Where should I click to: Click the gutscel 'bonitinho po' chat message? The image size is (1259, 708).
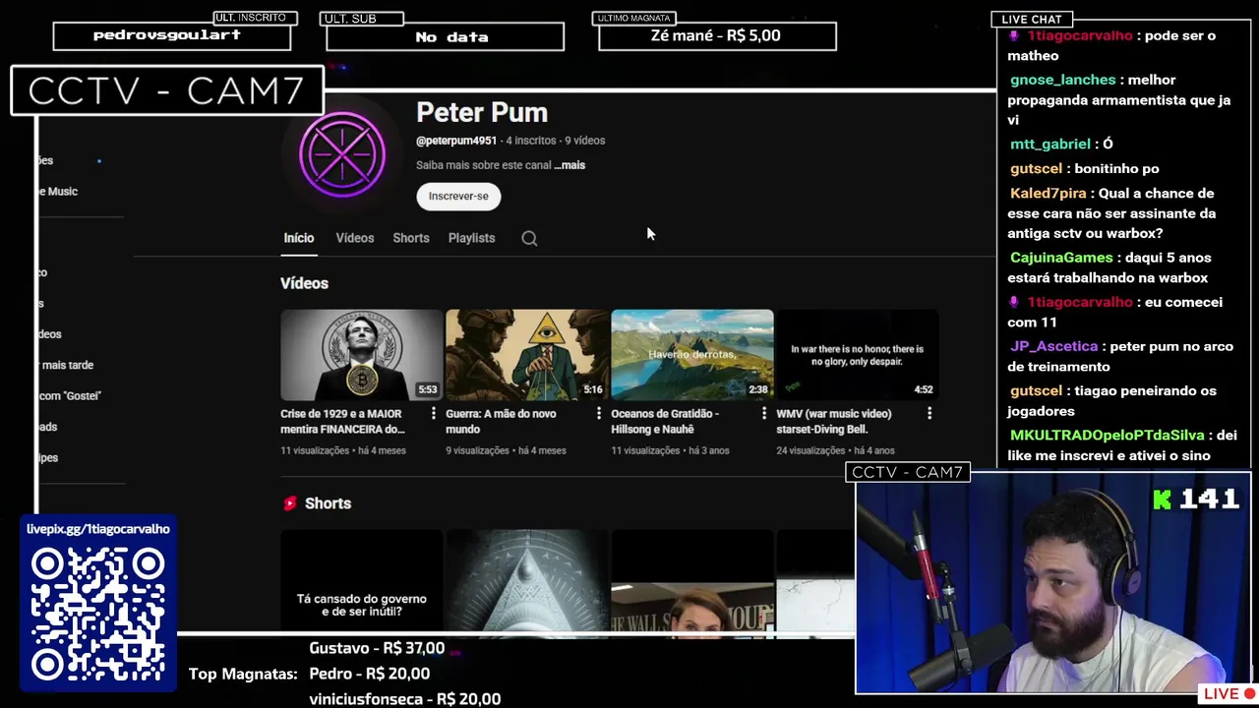click(1084, 169)
